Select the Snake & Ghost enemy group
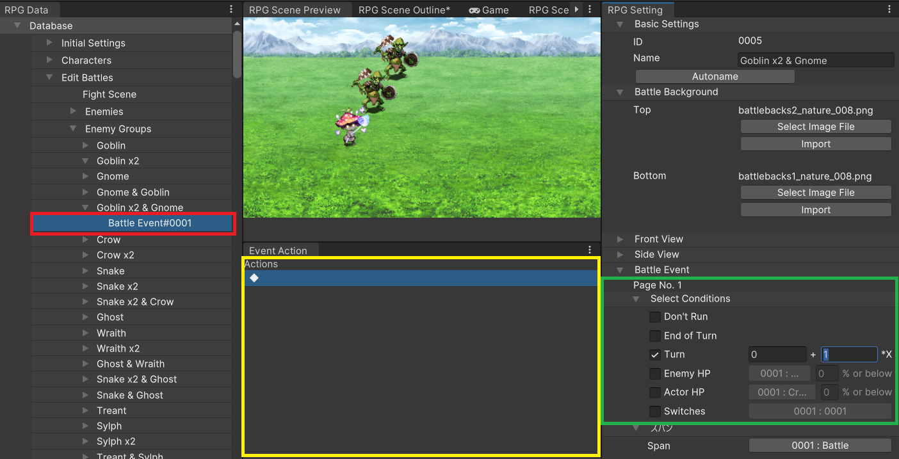Viewport: 899px width, 459px height. tap(130, 395)
